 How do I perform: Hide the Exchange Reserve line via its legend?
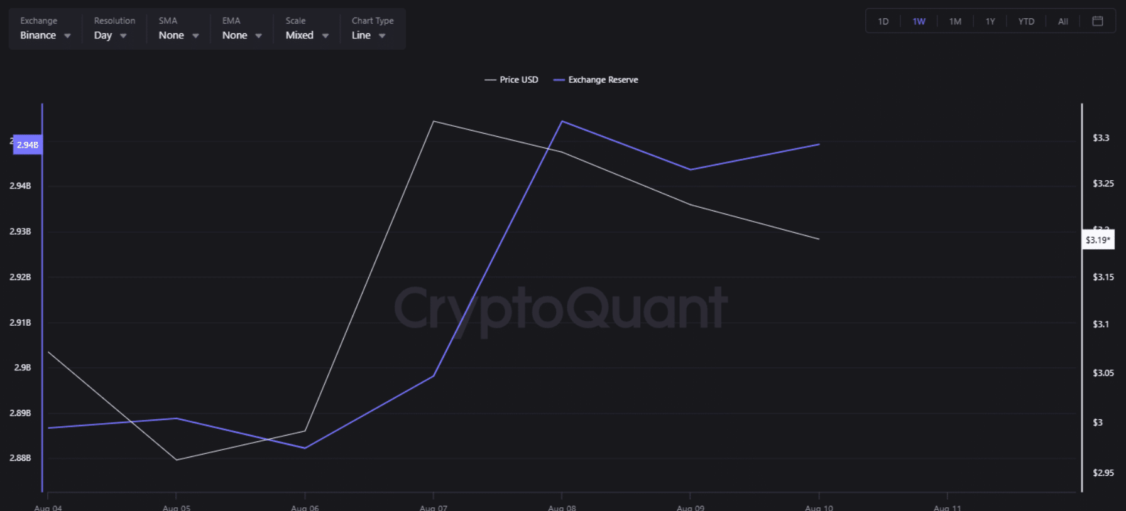coord(595,80)
